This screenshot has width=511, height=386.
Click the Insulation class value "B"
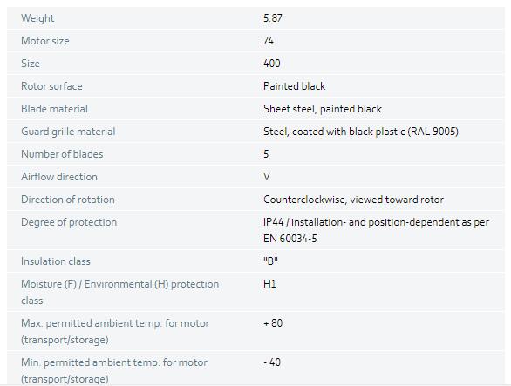(270, 261)
